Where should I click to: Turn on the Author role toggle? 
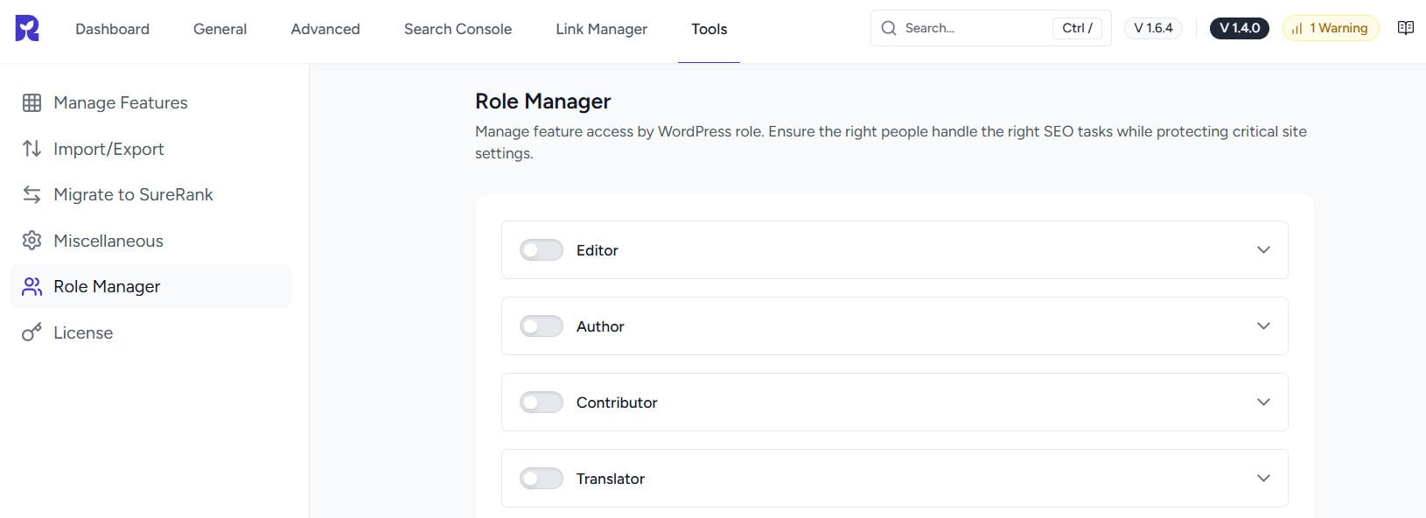541,326
